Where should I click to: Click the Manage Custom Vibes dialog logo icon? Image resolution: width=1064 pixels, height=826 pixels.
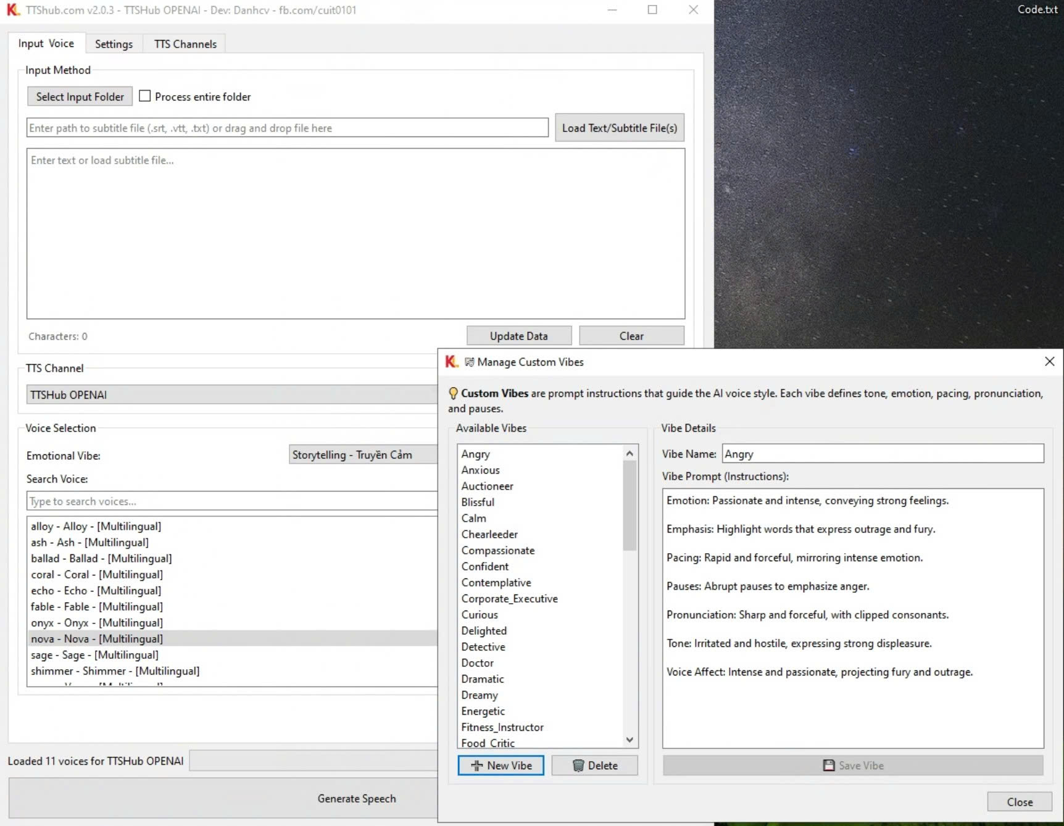pos(452,362)
